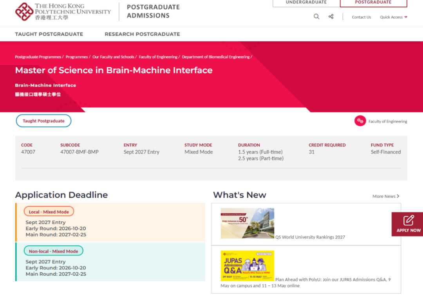The width and height of the screenshot is (423, 296).
Task: Click the PolyU logo emblem
Action: tap(24, 12)
